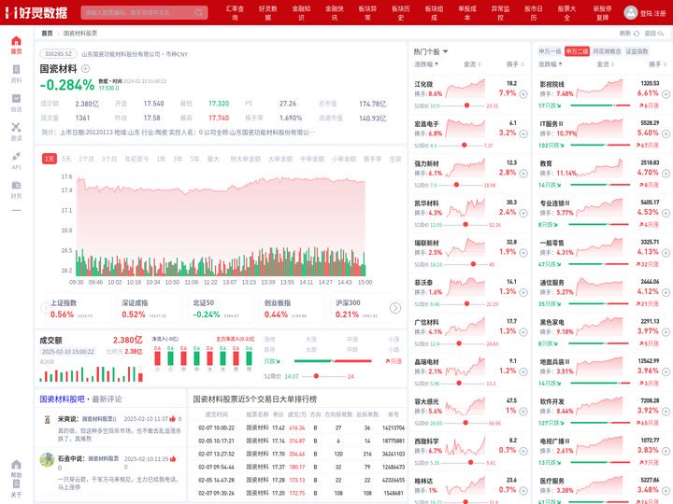Open 国瓷材料股吧 link

62,399
